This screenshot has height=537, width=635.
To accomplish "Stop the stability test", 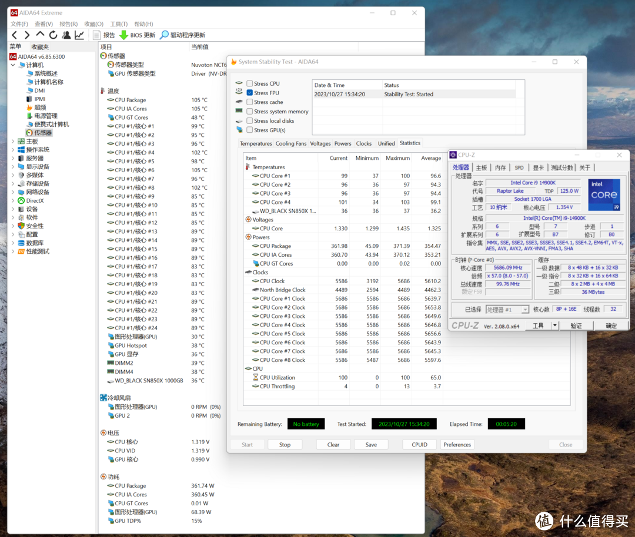I will coord(285,445).
